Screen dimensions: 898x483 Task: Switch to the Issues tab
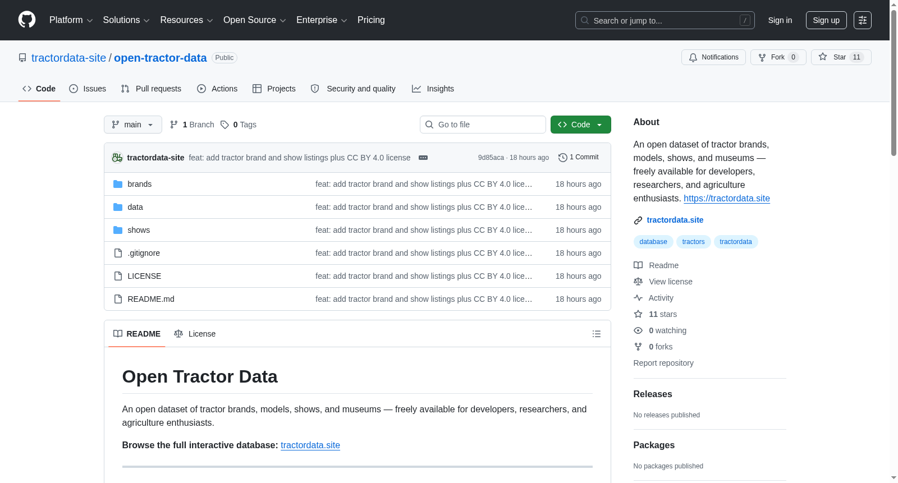click(88, 89)
